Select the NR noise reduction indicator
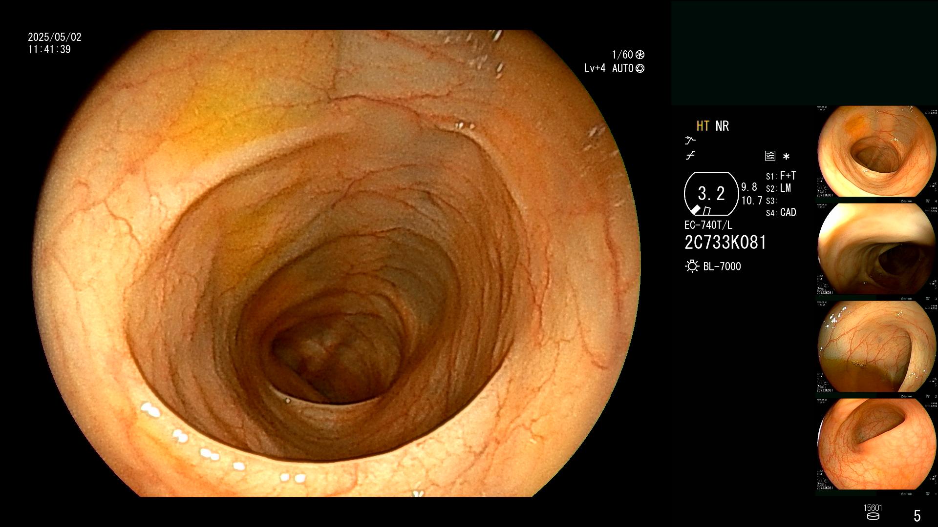 (x=722, y=126)
